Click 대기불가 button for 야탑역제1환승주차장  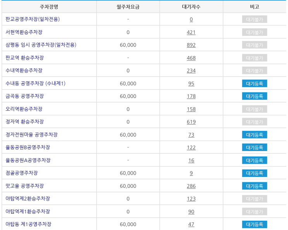pyautogui.click(x=254, y=211)
